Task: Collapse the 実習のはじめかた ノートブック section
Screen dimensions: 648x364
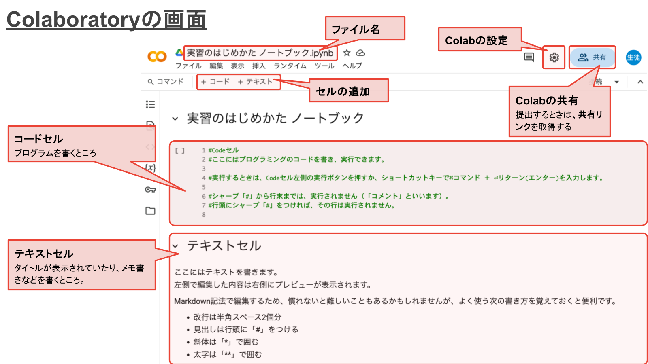Action: point(175,119)
